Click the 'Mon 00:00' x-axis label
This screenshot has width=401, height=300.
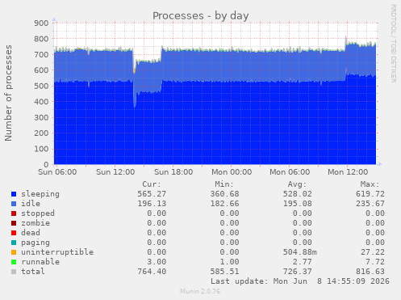[232, 172]
